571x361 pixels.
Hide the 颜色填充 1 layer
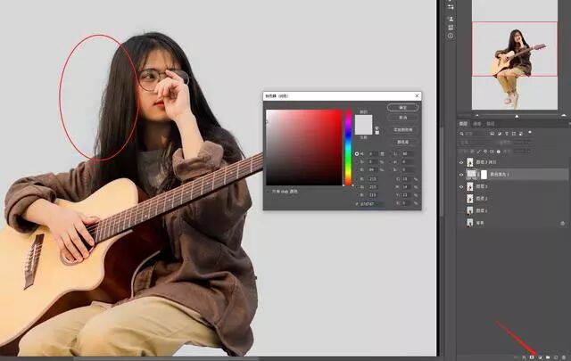tap(461, 175)
